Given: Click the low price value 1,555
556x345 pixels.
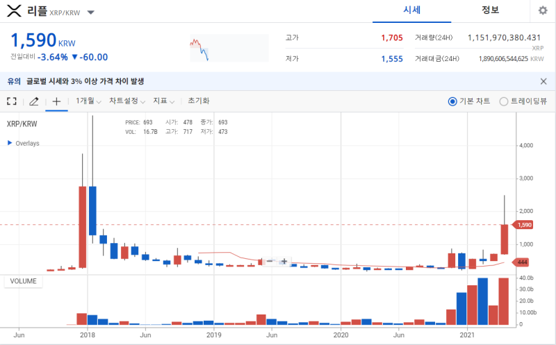Looking at the screenshot, I should click(x=392, y=59).
